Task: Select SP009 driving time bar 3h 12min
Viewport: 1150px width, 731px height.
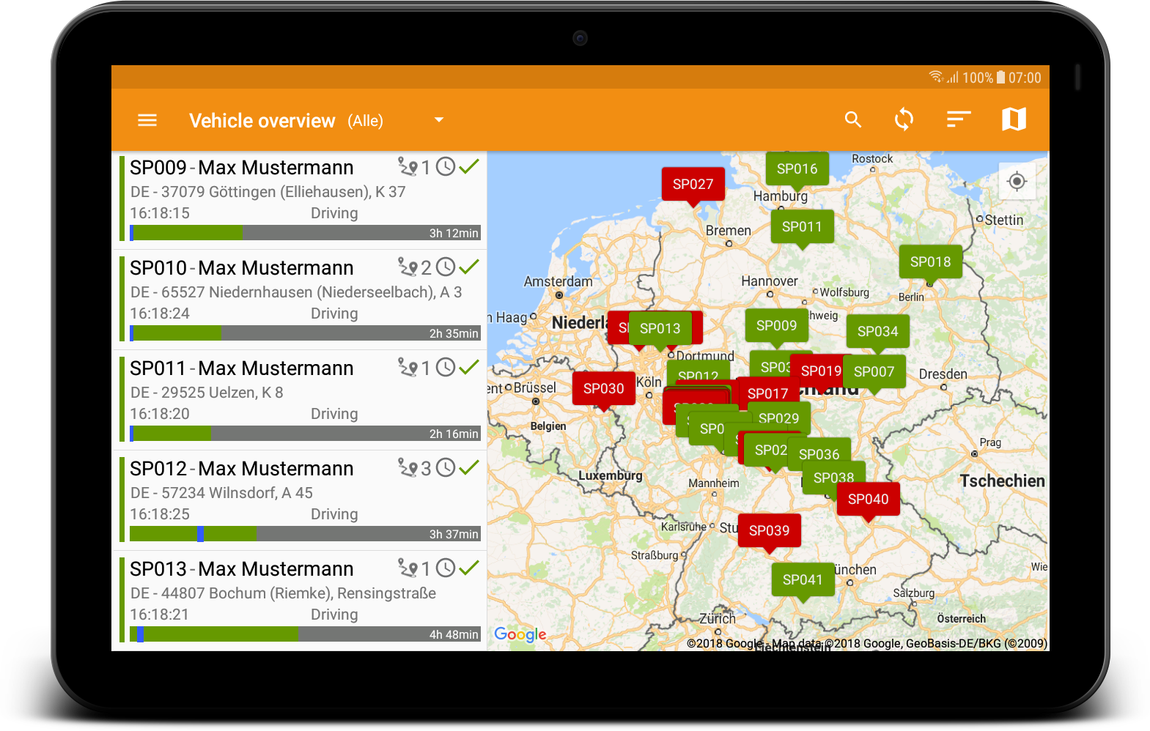Action: pyautogui.click(x=305, y=233)
